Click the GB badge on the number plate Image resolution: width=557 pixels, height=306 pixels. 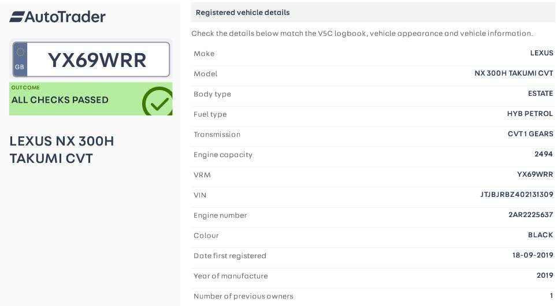point(20,59)
